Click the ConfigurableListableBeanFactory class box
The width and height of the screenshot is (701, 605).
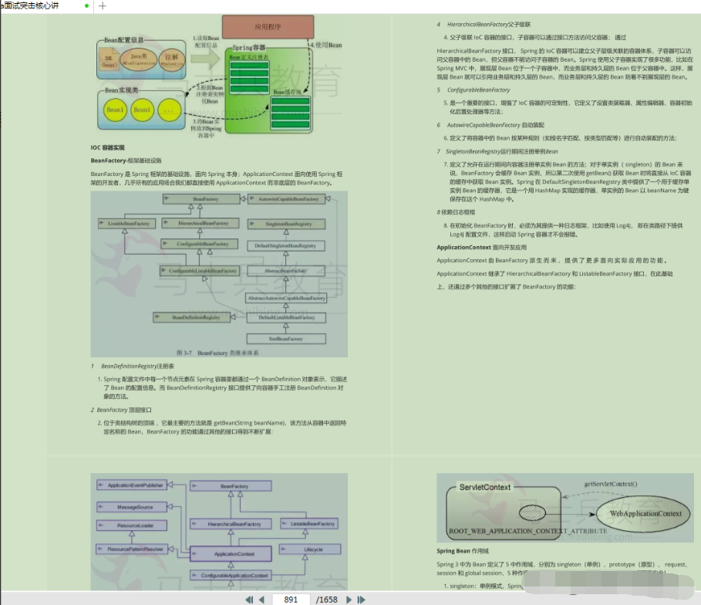pyautogui.click(x=200, y=271)
